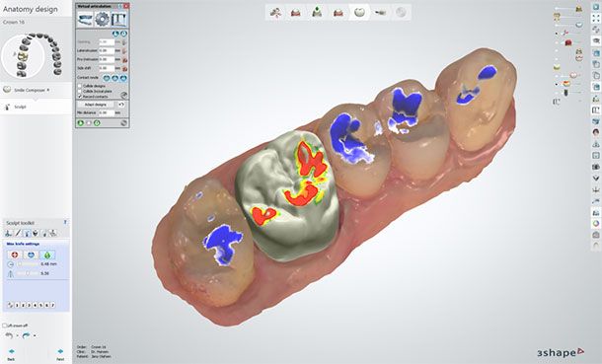
Task: Open the sixth grey tool step in top toolbar
Action: coord(380,12)
